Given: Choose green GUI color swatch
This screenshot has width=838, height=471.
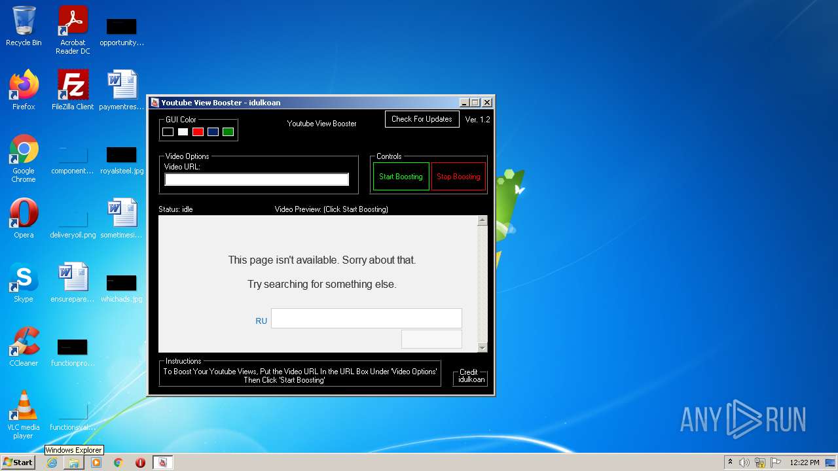Looking at the screenshot, I should 228,132.
